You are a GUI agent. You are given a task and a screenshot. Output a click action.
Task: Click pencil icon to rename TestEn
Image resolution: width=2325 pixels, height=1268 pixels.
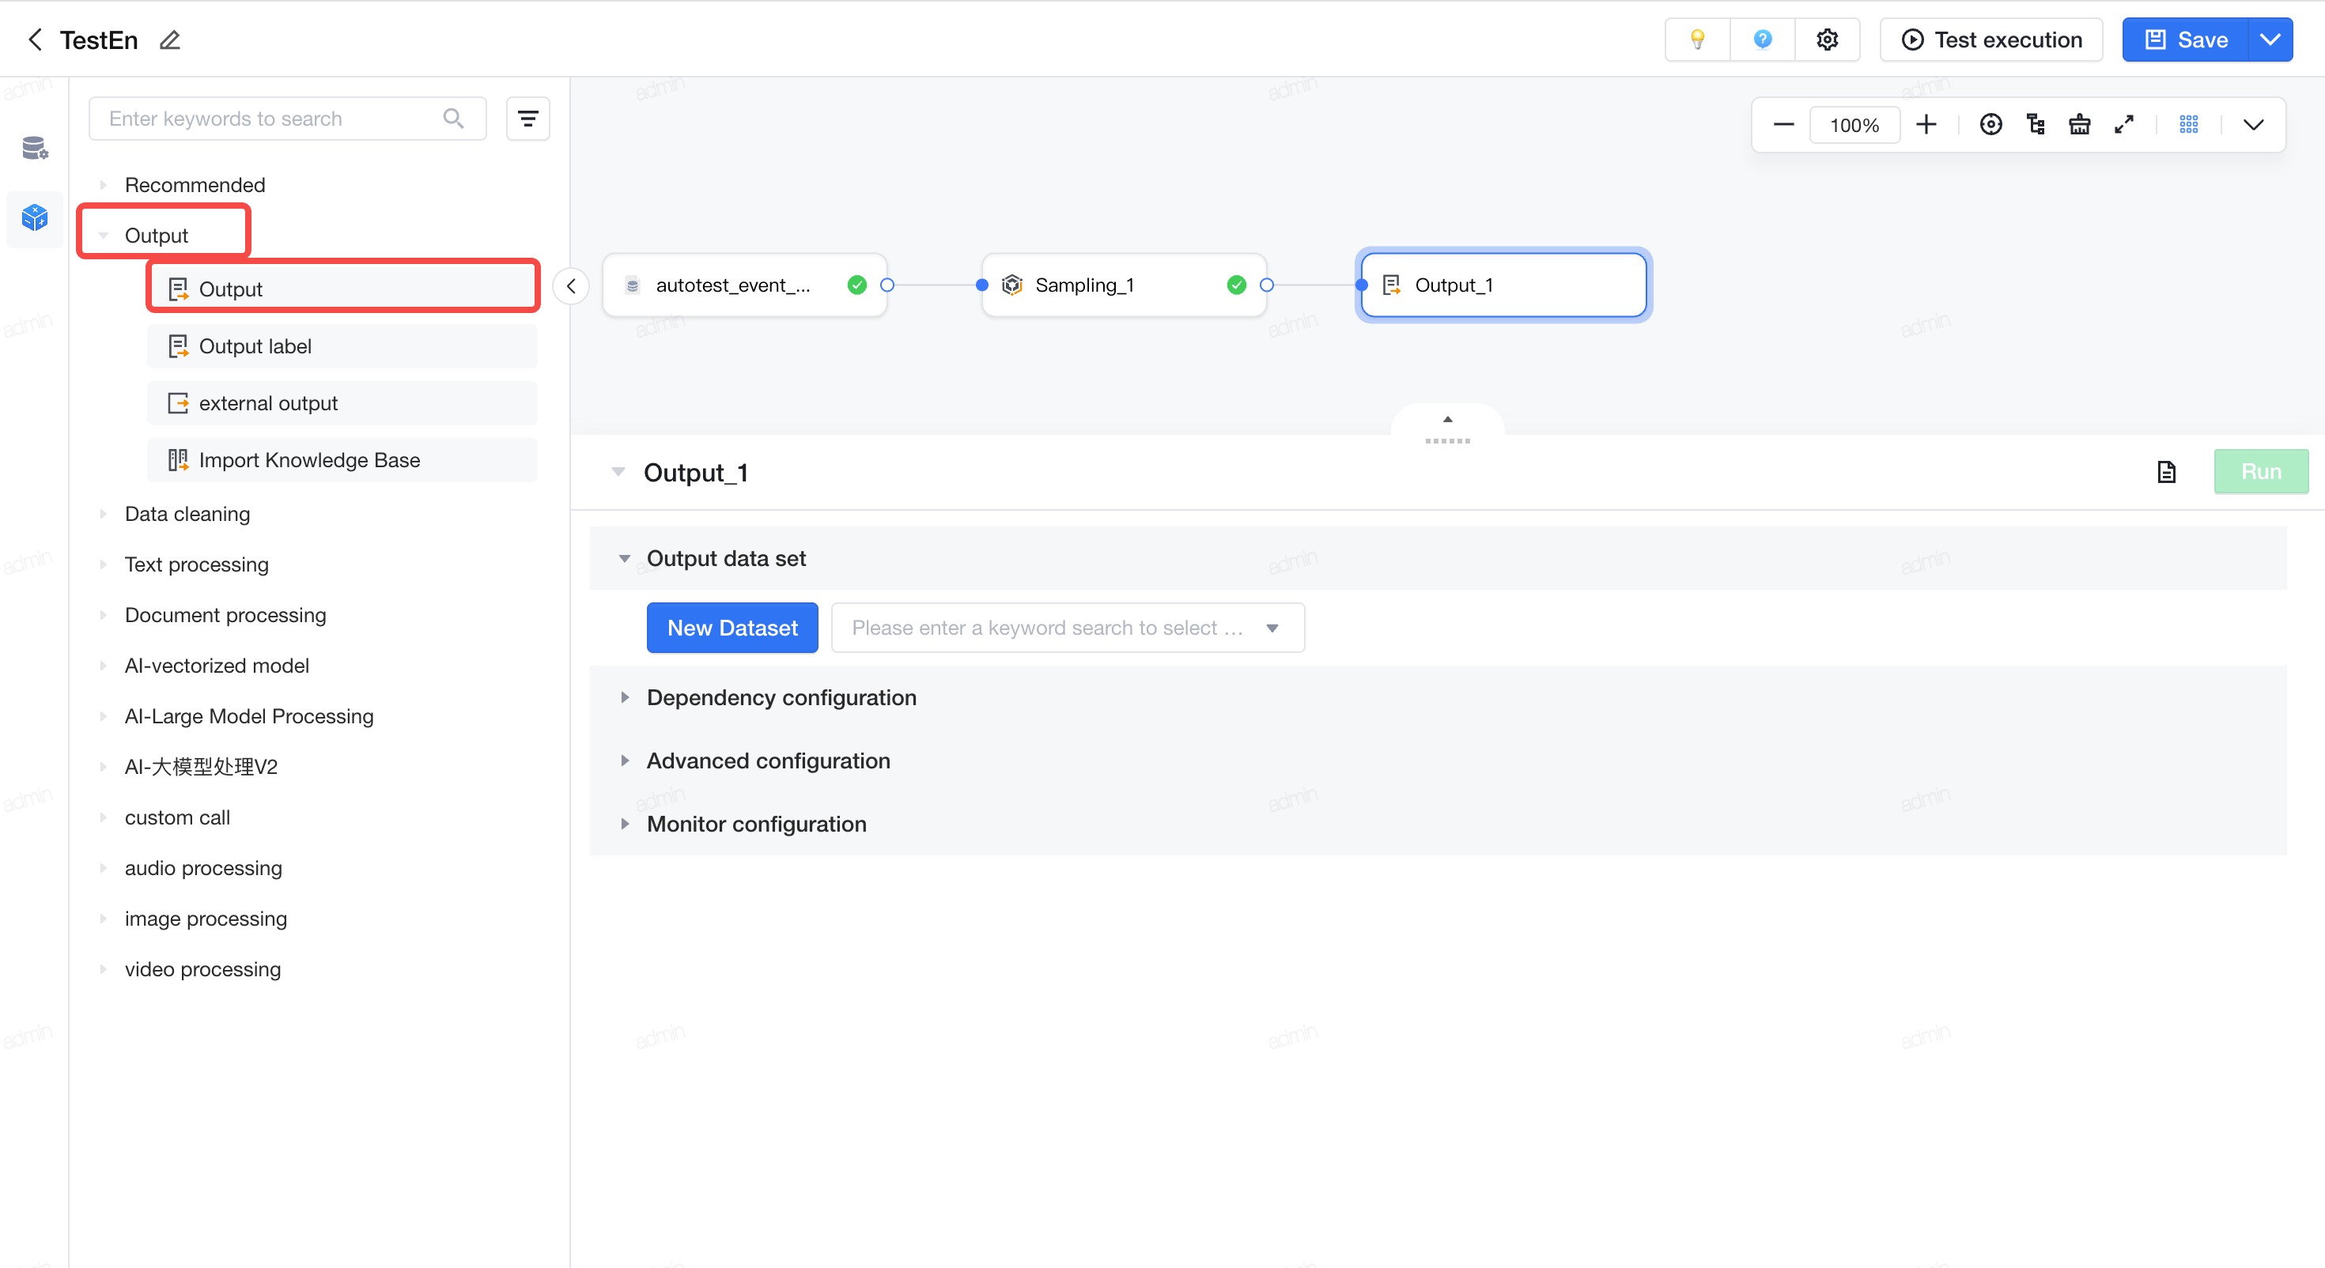(170, 40)
